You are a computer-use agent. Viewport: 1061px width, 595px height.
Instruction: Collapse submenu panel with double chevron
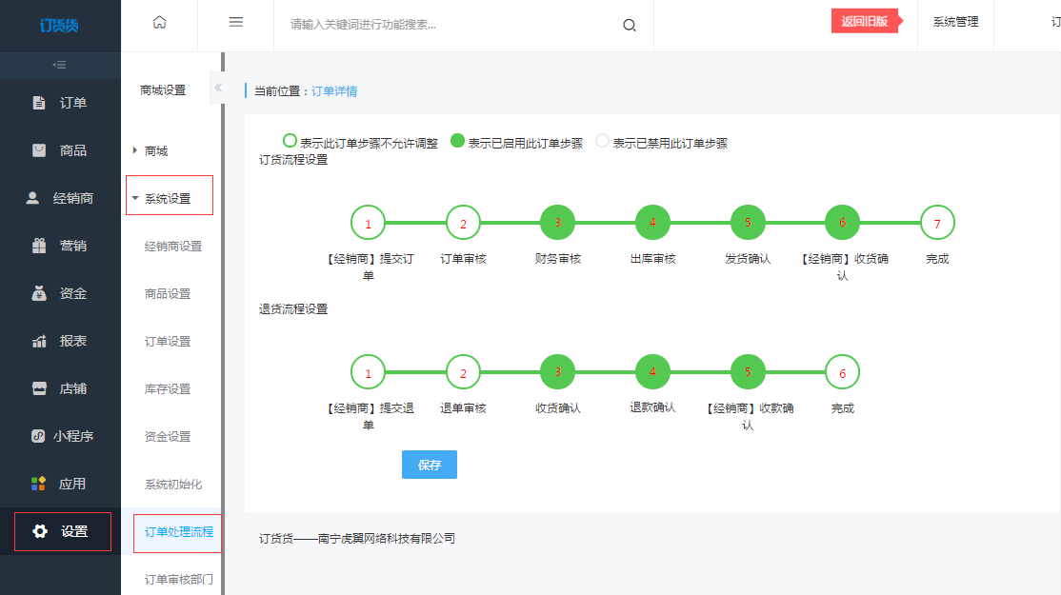[218, 88]
